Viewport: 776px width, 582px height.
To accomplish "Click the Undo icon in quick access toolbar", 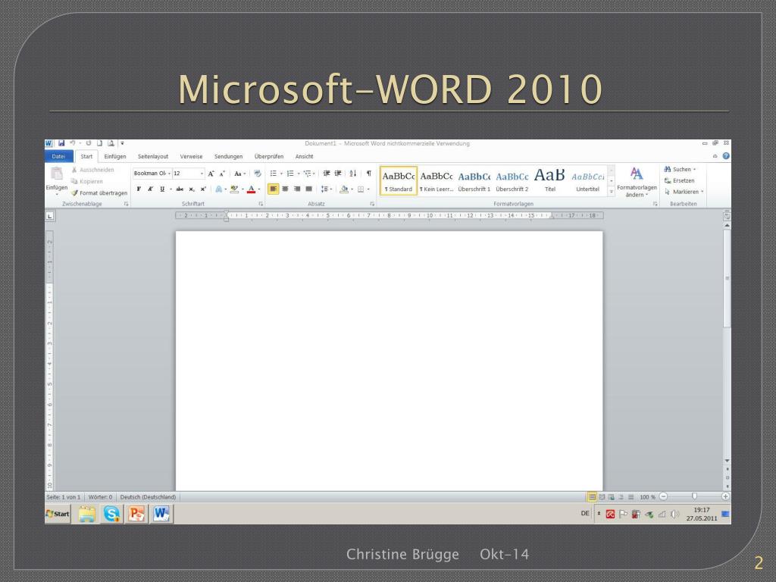I will click(x=72, y=143).
